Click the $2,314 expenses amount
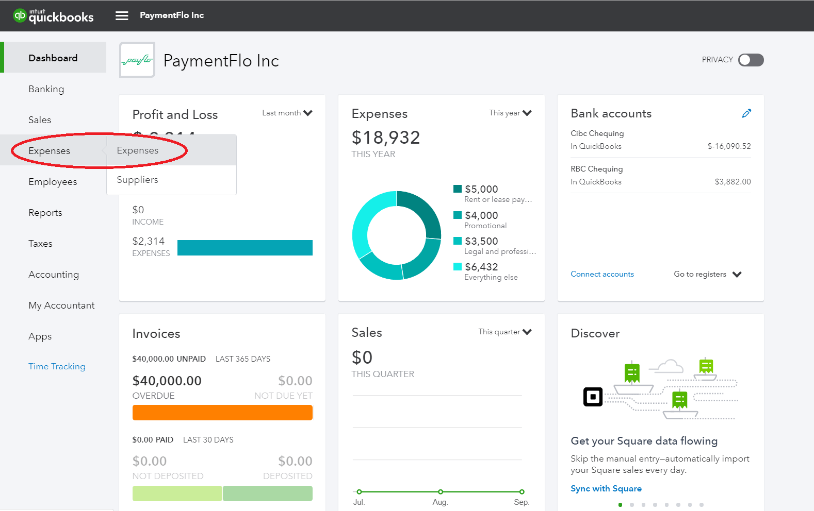The width and height of the screenshot is (814, 511). click(x=149, y=241)
